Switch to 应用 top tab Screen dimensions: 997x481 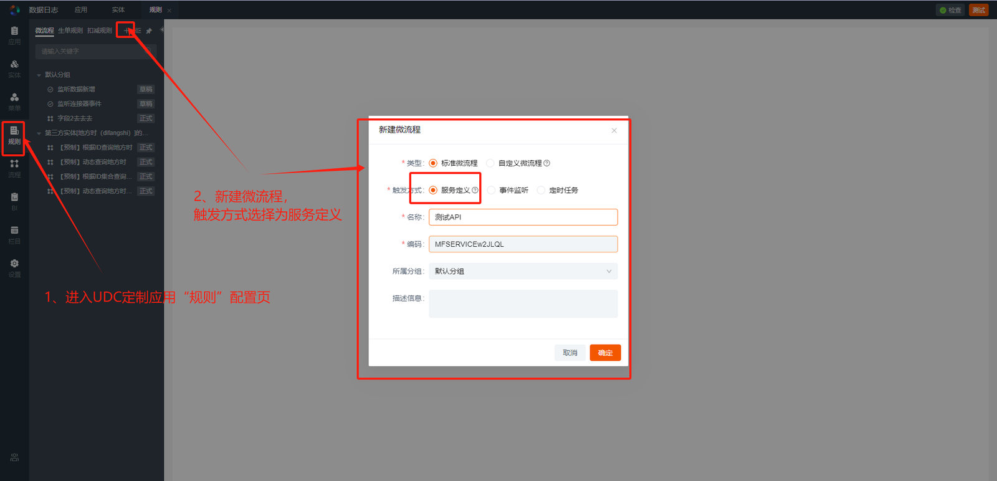click(81, 10)
